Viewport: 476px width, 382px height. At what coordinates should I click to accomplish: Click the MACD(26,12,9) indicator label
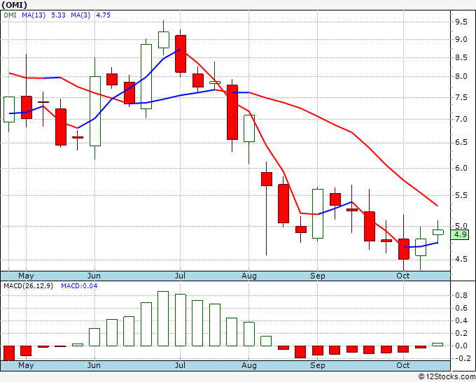(28, 286)
